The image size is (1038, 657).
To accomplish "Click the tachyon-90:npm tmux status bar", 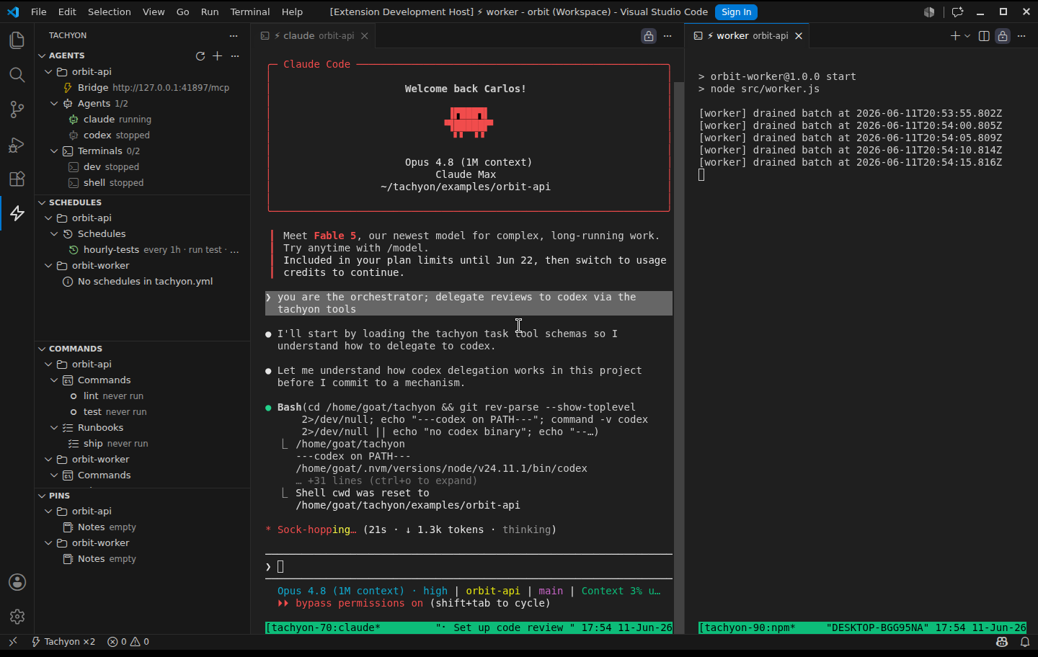I will coord(862,627).
